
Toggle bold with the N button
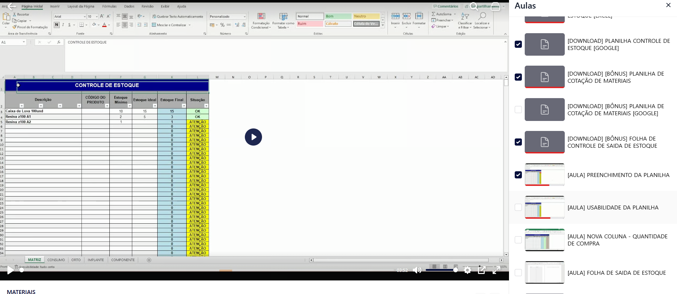point(56,25)
